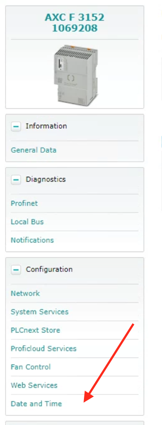Collapse the Configuration section minus icon

click(x=16, y=270)
